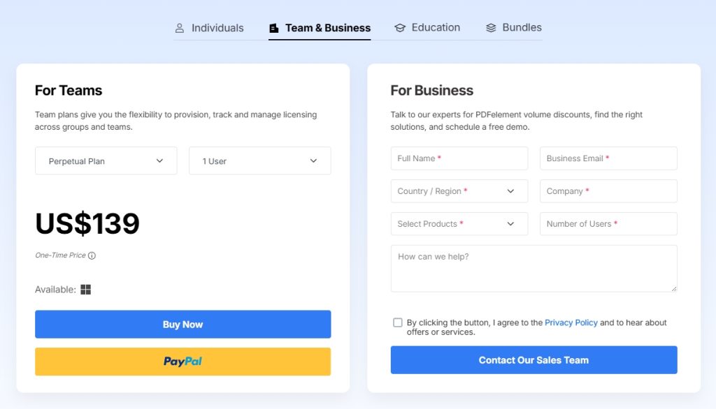This screenshot has height=409, width=716.
Task: Expand the Country / Region dropdown
Action: click(x=459, y=191)
